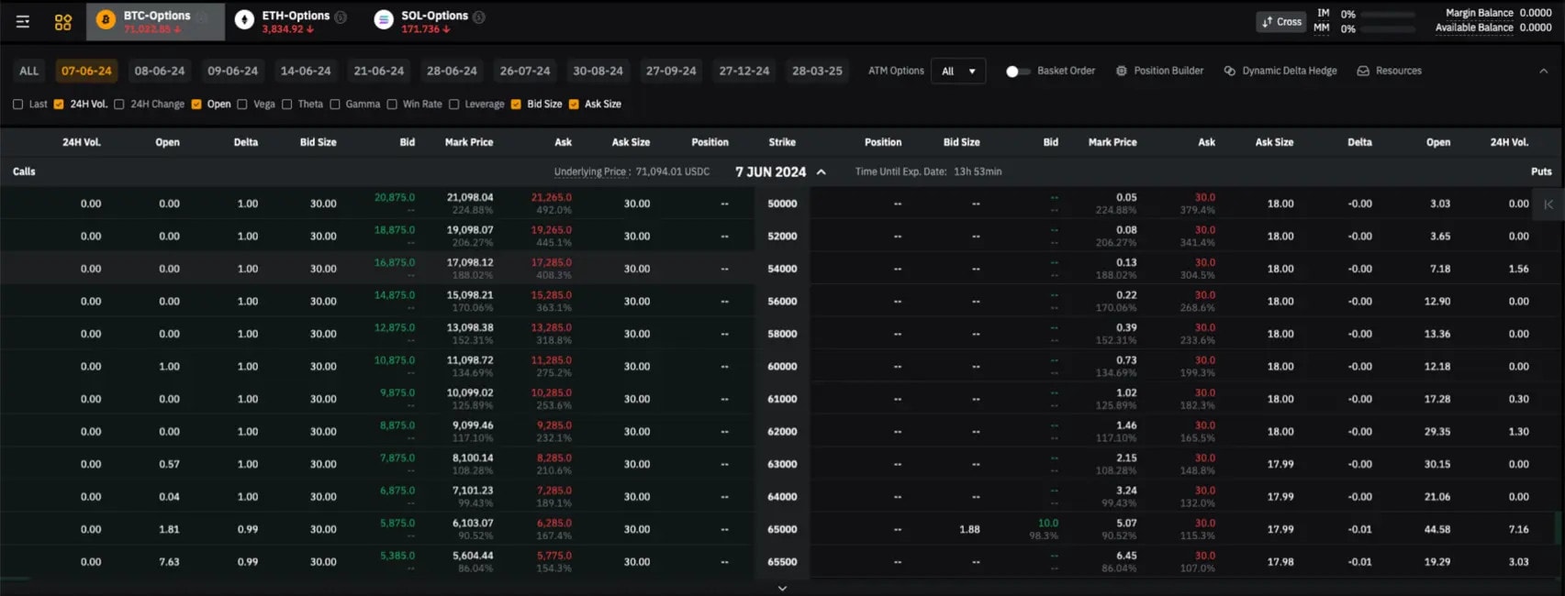Select the 08-06-24 expiry date
Screen dimensions: 1565x596
click(x=160, y=71)
